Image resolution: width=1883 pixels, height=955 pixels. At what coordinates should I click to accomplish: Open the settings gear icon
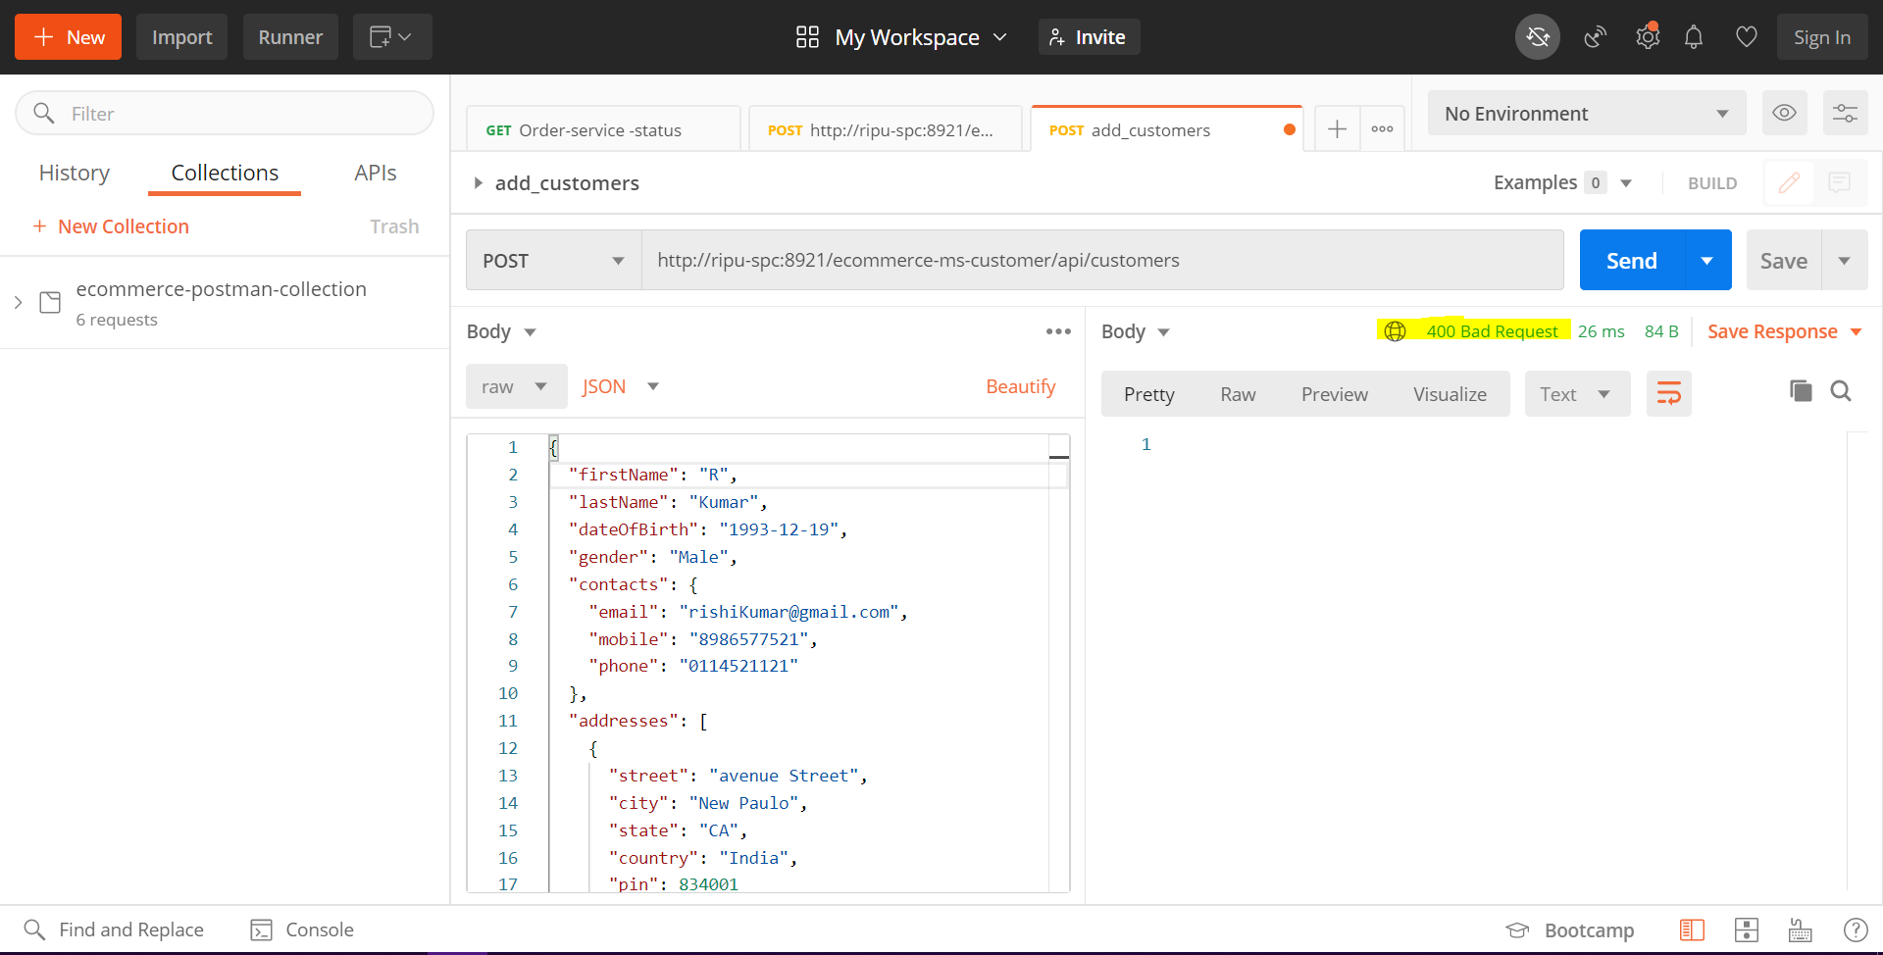click(1648, 37)
